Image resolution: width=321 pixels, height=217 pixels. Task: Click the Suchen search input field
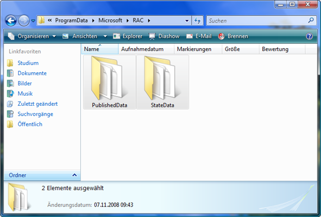click(256, 21)
